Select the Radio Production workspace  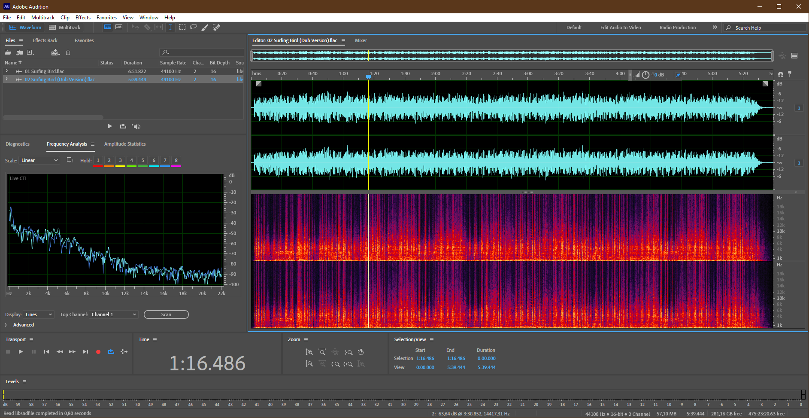click(x=678, y=27)
